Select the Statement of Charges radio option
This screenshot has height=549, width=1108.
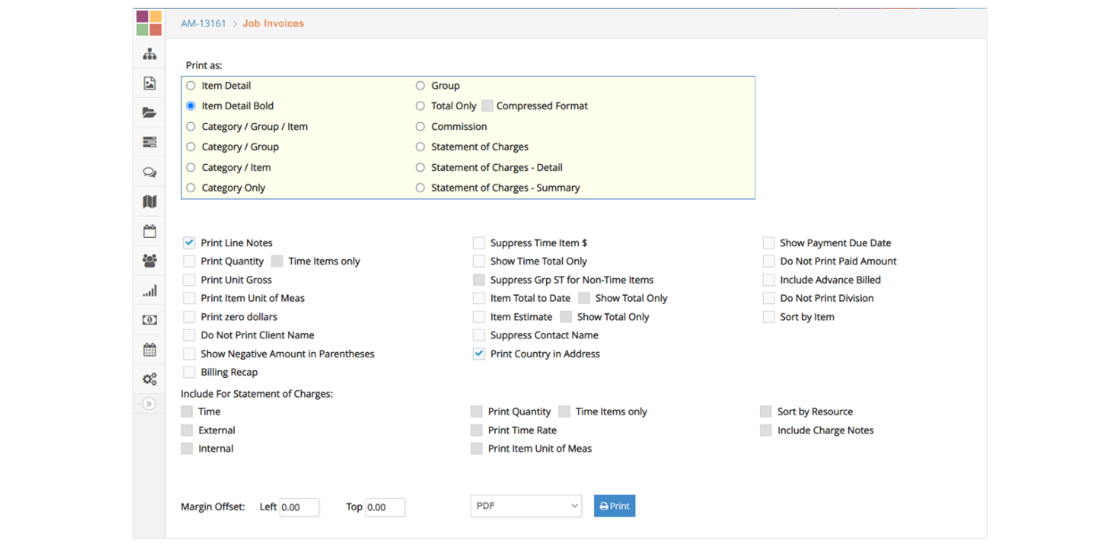point(420,147)
